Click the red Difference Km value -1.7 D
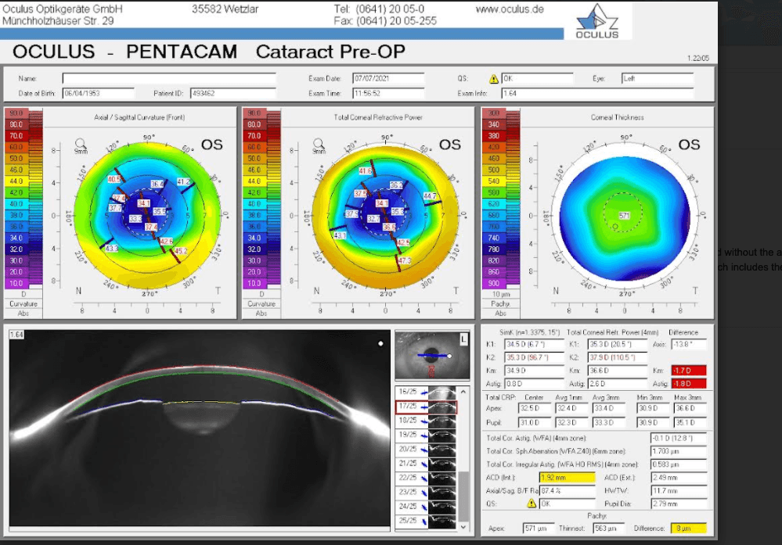Image resolution: width=782 pixels, height=545 pixels. (689, 371)
